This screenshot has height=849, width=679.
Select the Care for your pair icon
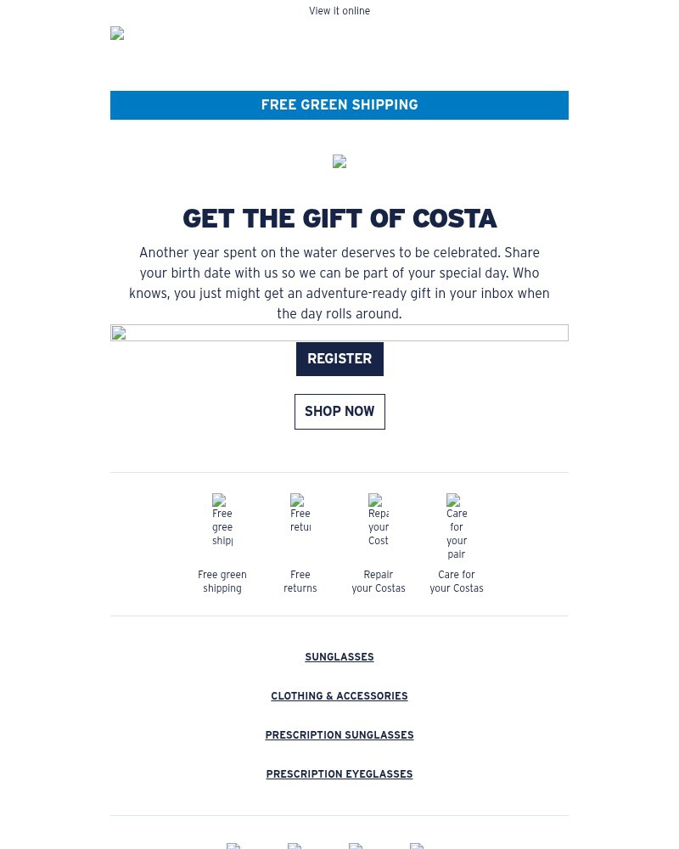457,527
